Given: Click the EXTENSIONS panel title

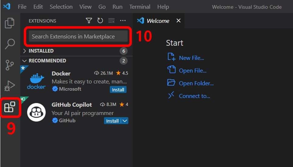Looking at the screenshot, I should tap(42, 21).
